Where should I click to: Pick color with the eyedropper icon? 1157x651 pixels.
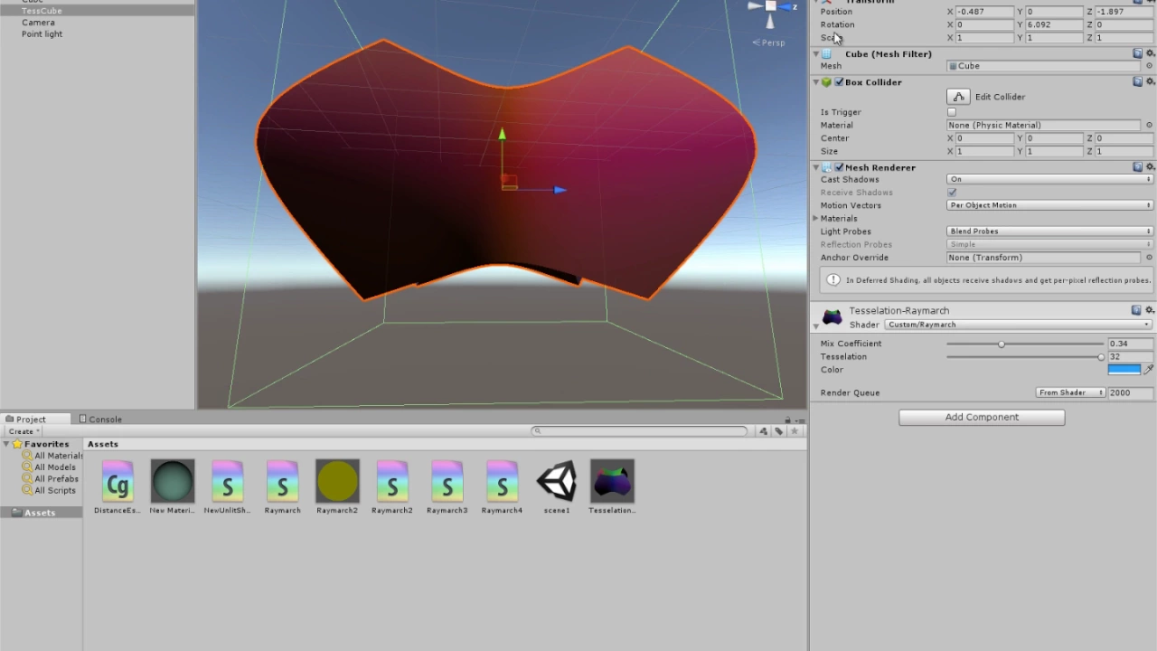coord(1149,369)
